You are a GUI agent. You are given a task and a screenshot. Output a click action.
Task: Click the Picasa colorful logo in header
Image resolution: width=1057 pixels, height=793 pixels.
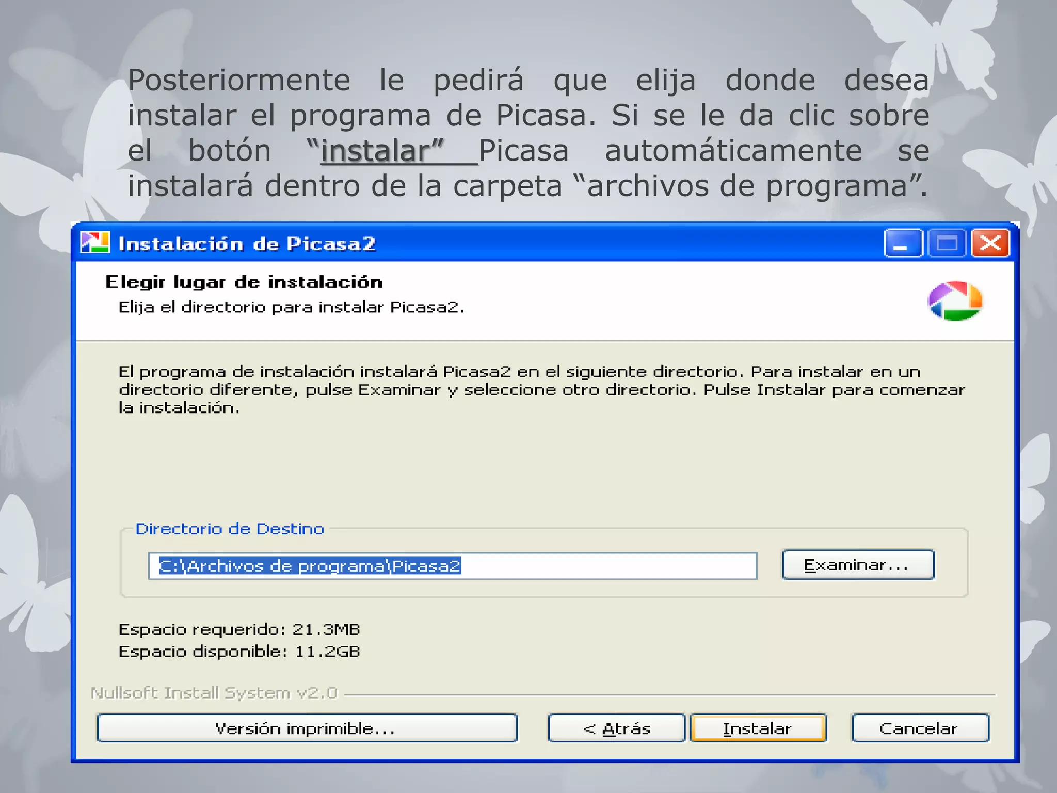click(955, 301)
